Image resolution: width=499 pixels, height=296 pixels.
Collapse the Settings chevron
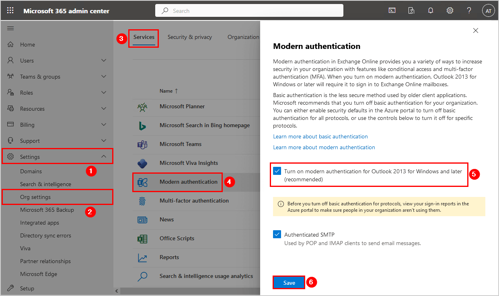tap(104, 157)
